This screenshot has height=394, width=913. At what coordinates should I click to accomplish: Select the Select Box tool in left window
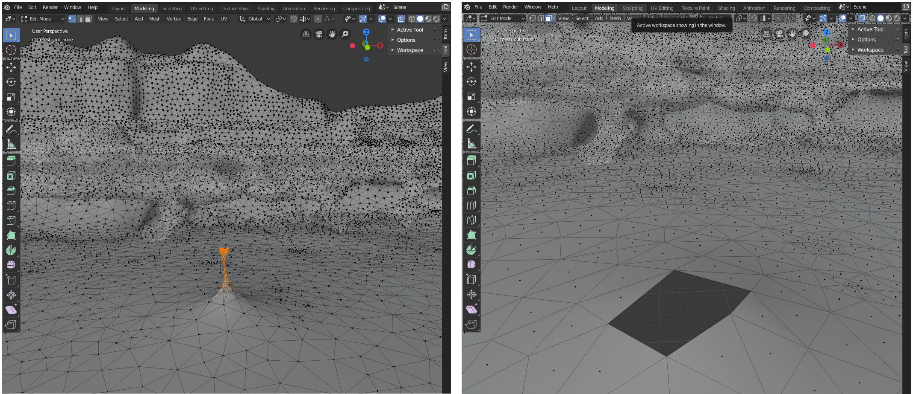11,35
